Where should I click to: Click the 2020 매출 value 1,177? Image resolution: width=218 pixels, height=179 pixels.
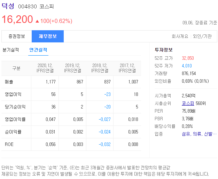pos(51,82)
